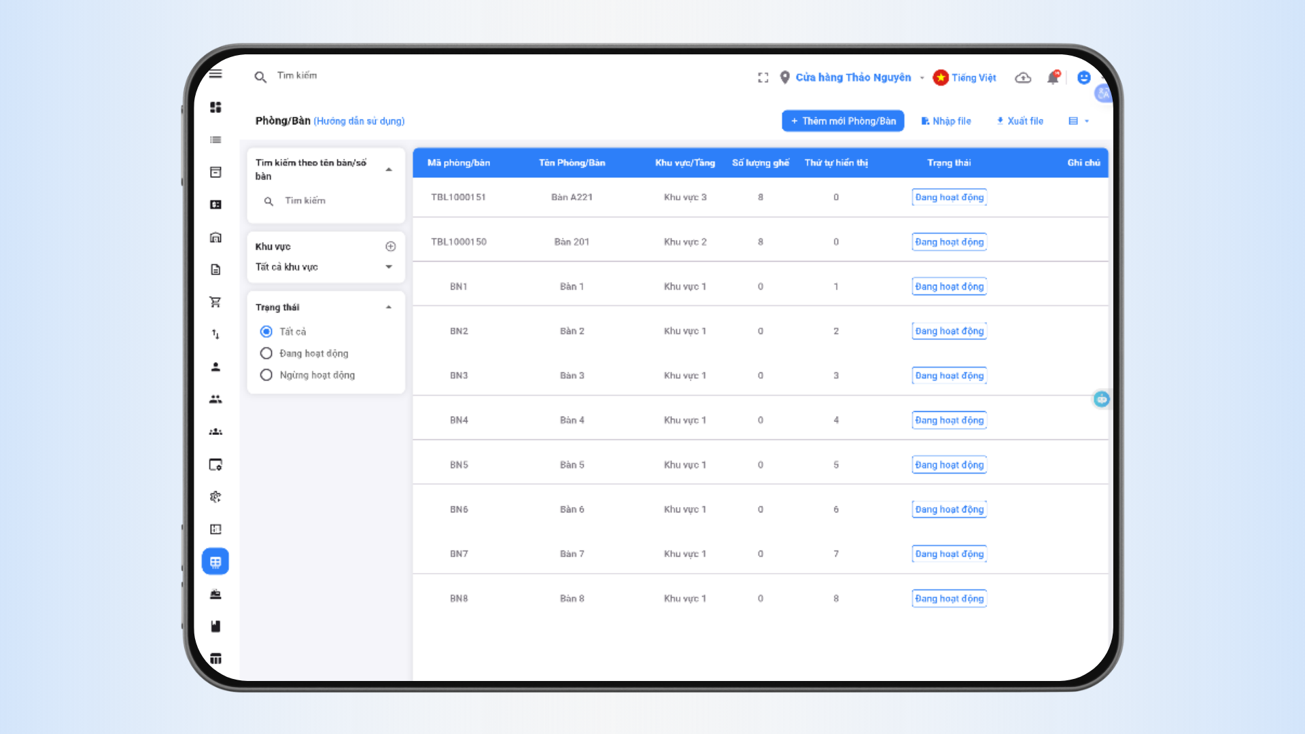Click the cloud upload icon
The height and width of the screenshot is (734, 1305).
pos(1023,77)
